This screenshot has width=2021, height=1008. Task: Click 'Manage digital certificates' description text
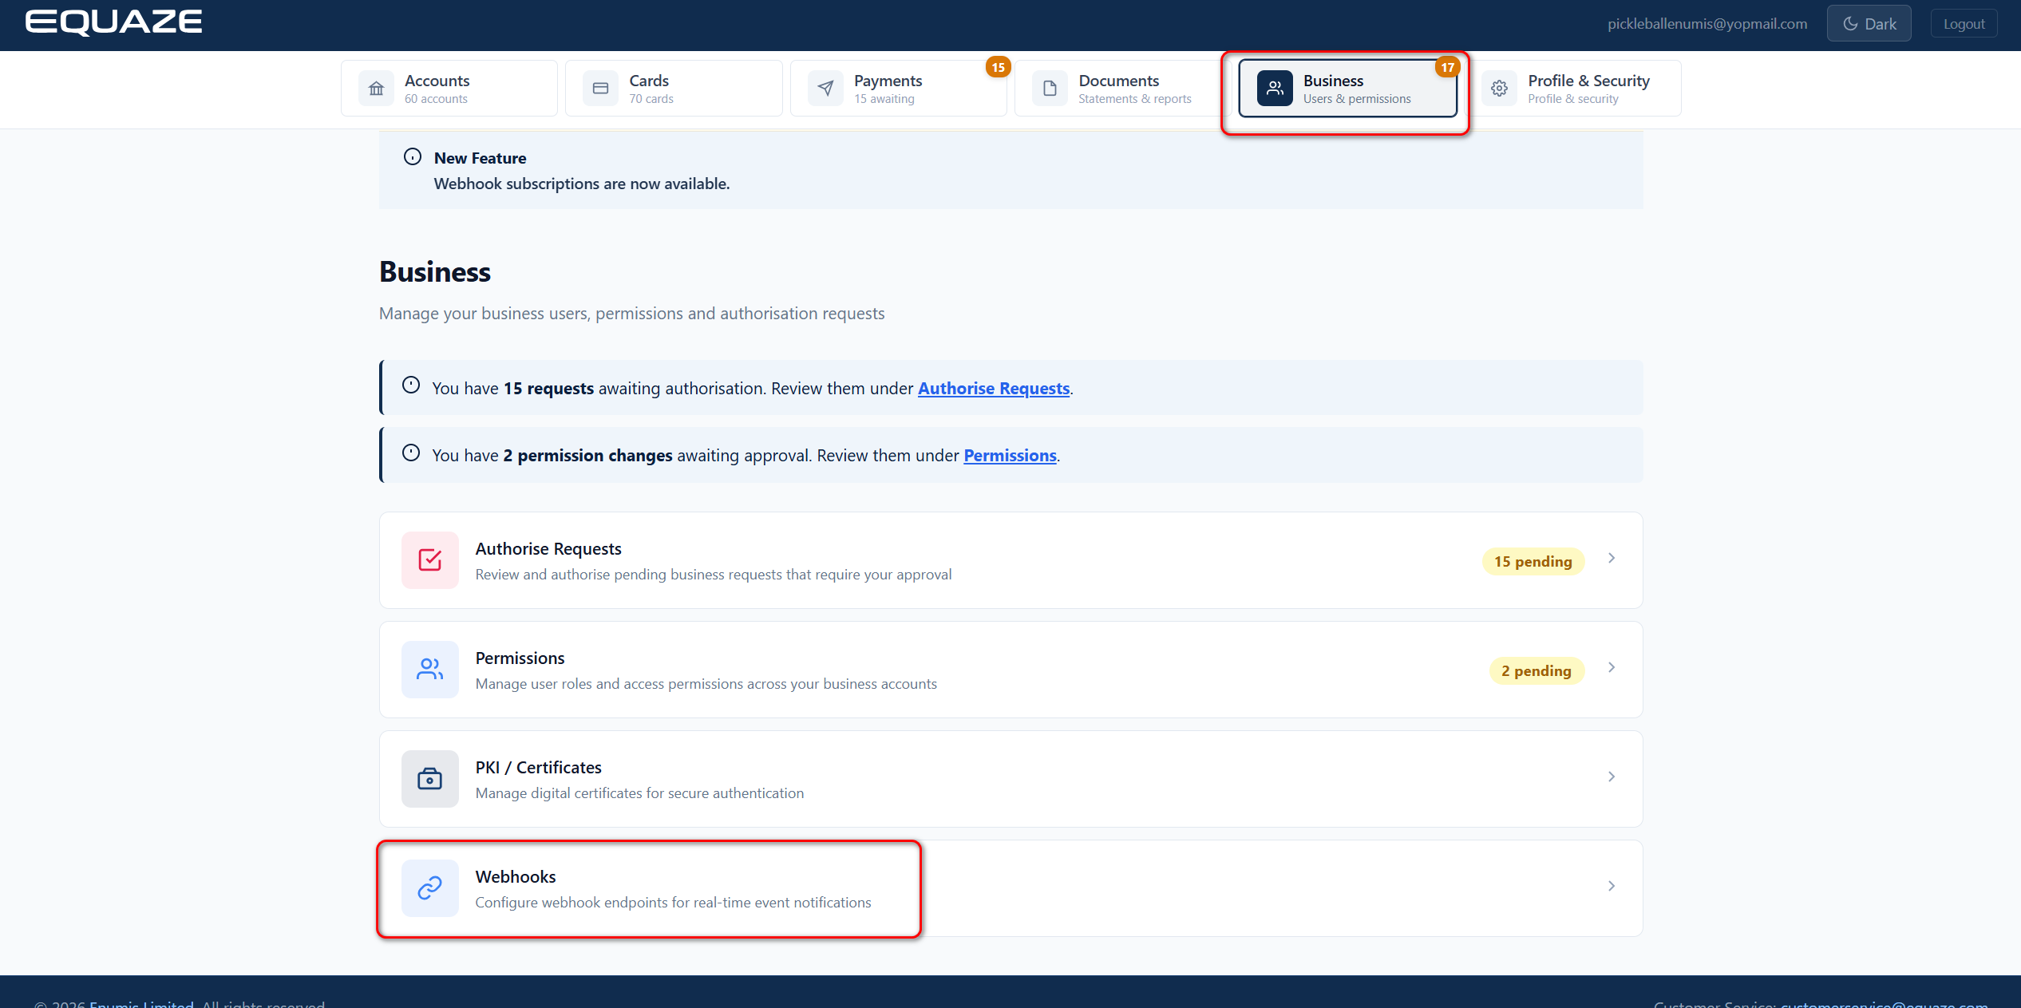coord(639,793)
